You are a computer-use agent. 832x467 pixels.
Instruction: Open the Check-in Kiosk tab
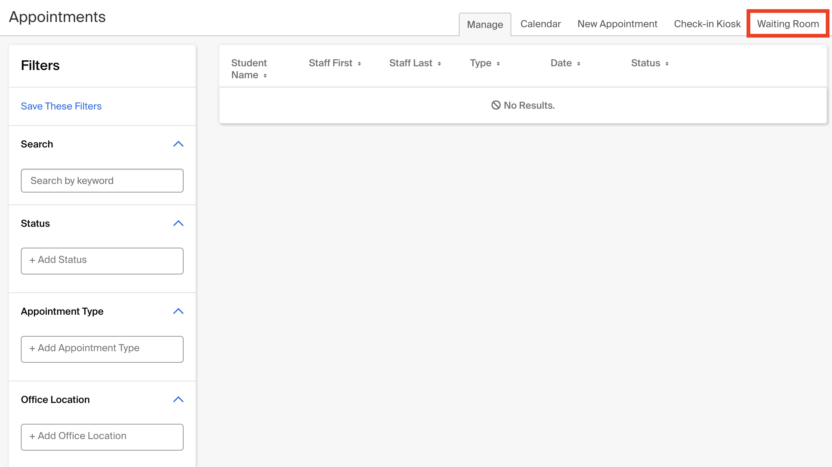[x=707, y=24]
